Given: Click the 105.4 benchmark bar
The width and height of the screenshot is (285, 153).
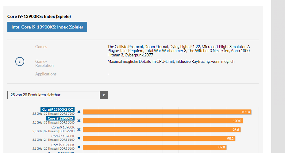Looking at the screenshot, I should 167,112.
